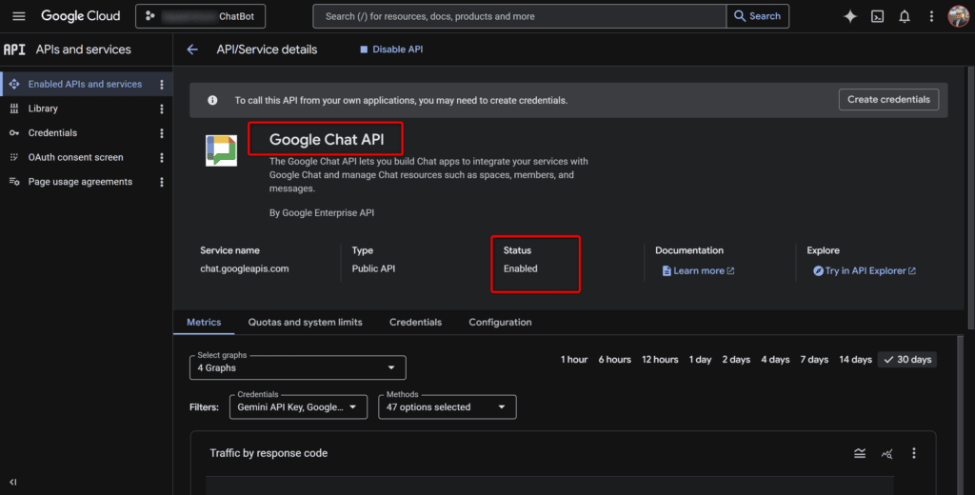
Task: Open options menu beside Credentials sidebar item
Action: pos(162,133)
